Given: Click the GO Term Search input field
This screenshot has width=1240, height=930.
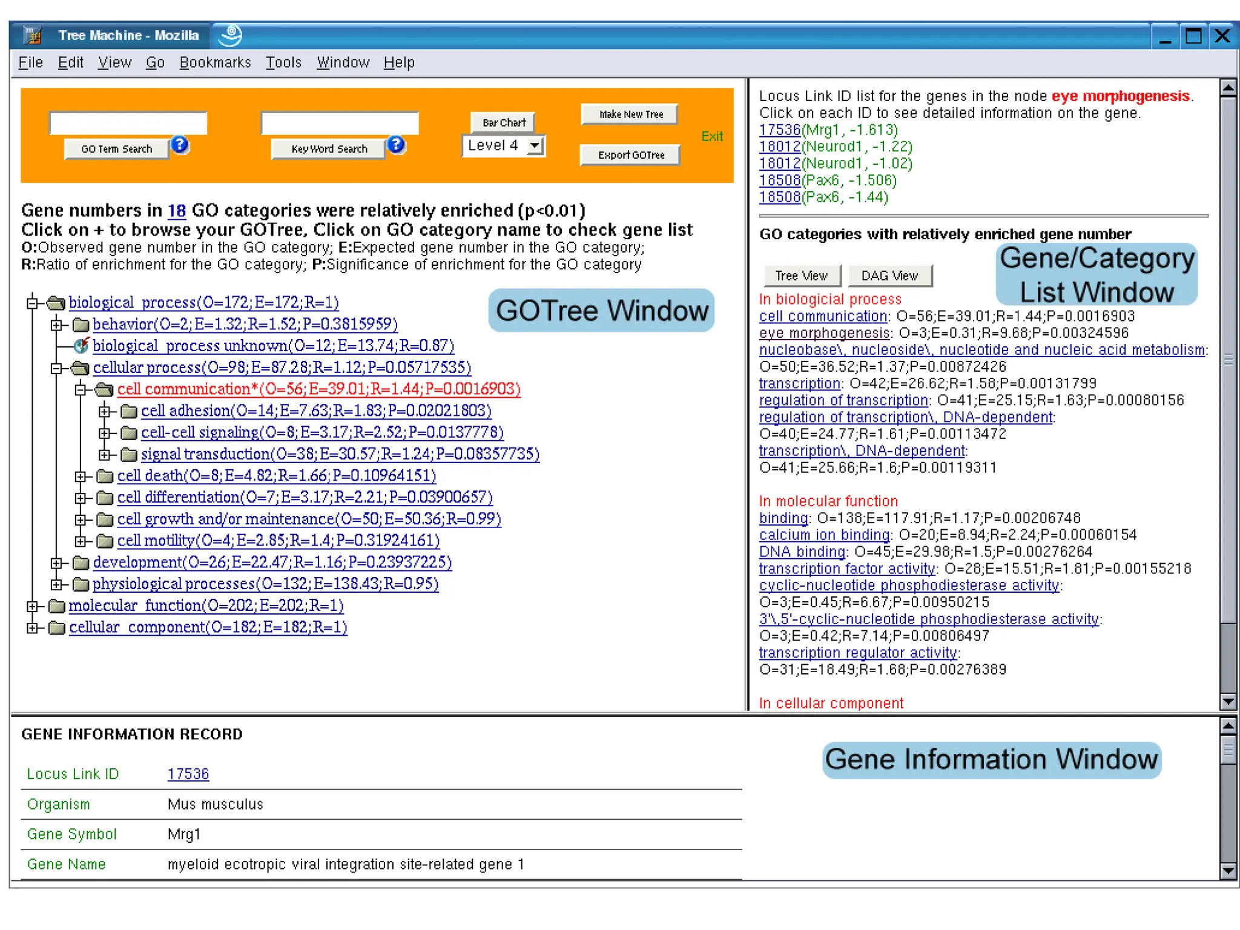Looking at the screenshot, I should coord(128,123).
